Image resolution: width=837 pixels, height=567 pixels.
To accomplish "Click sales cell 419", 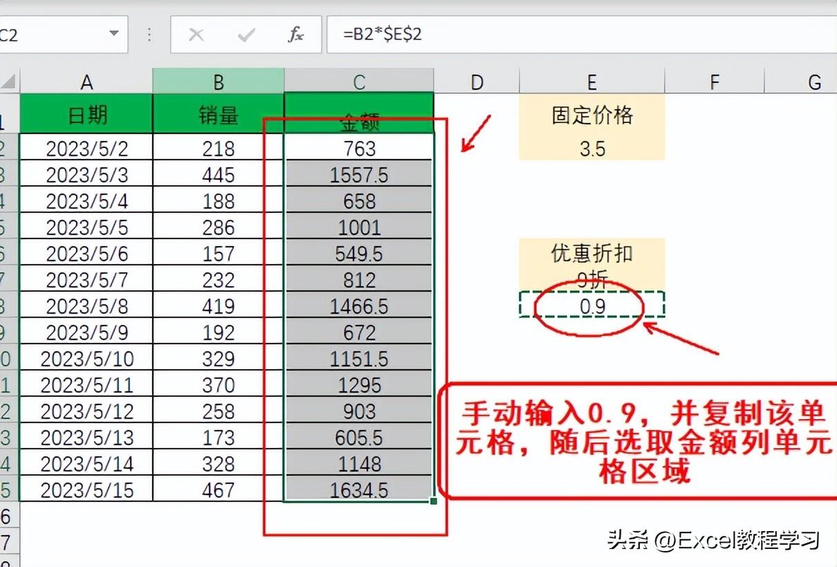I will click(219, 306).
